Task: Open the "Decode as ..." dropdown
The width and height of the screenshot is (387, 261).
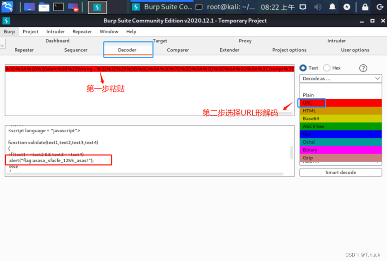Action: tap(340, 79)
